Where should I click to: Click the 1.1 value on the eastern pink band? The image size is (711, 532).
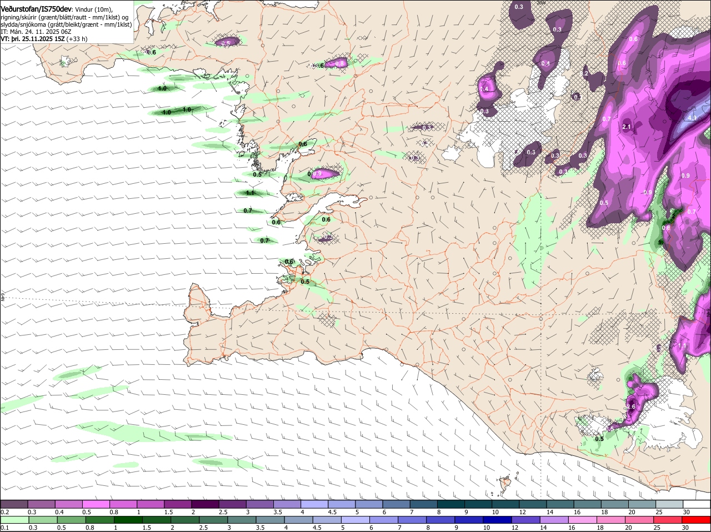pos(683,345)
